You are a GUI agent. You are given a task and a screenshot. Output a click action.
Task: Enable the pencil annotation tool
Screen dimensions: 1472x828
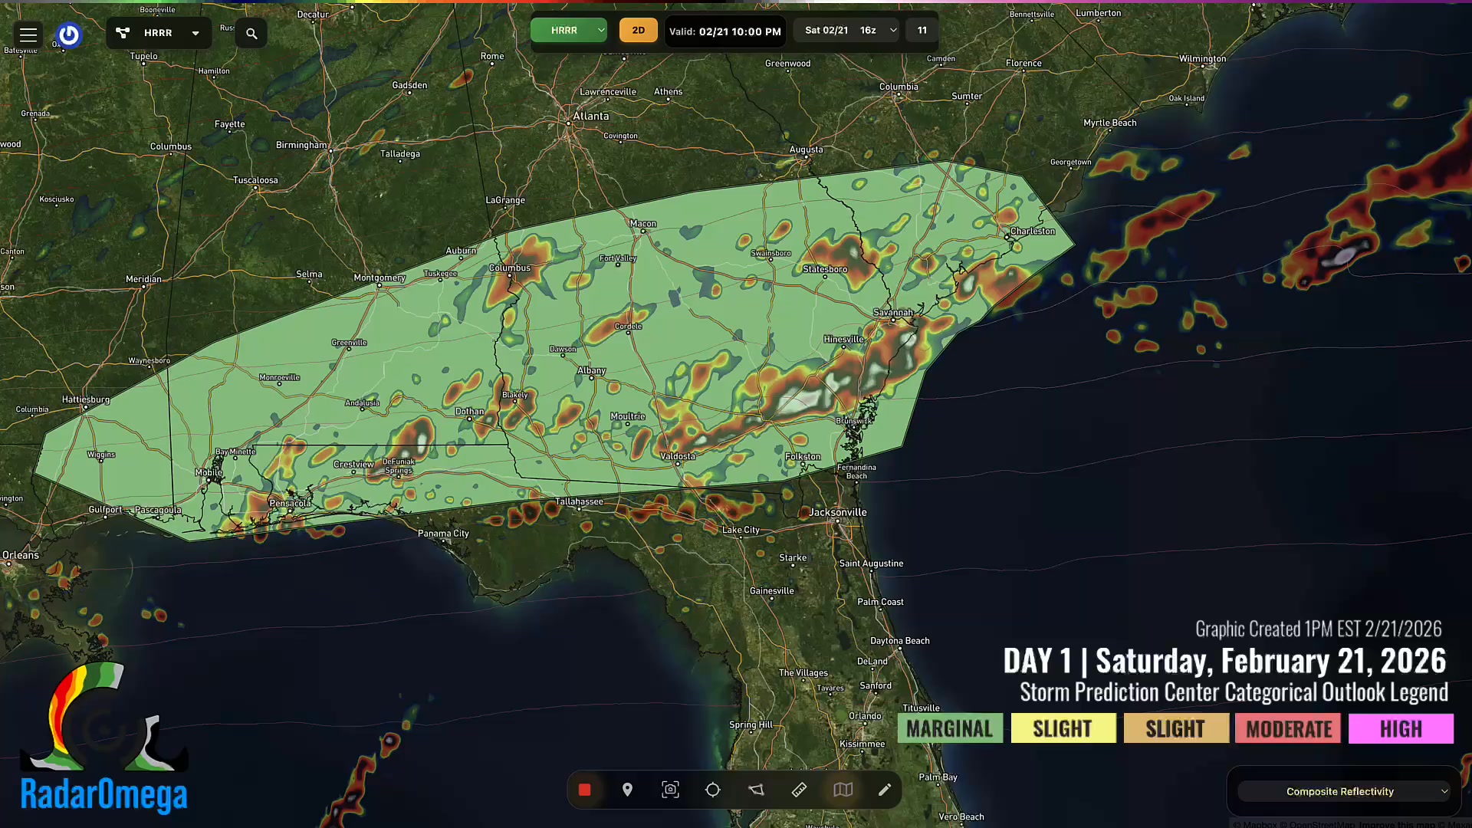point(885,790)
